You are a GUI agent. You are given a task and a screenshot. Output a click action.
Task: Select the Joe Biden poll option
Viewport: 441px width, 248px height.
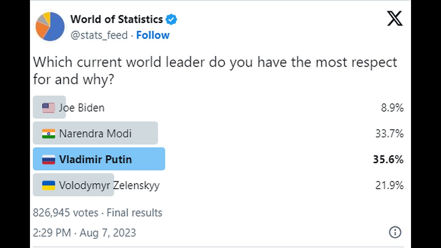(x=218, y=107)
